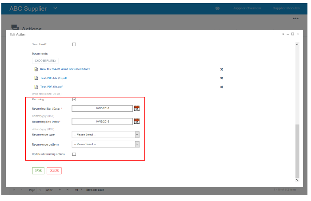
Task: Click the eye icon in header
Action: point(218,8)
